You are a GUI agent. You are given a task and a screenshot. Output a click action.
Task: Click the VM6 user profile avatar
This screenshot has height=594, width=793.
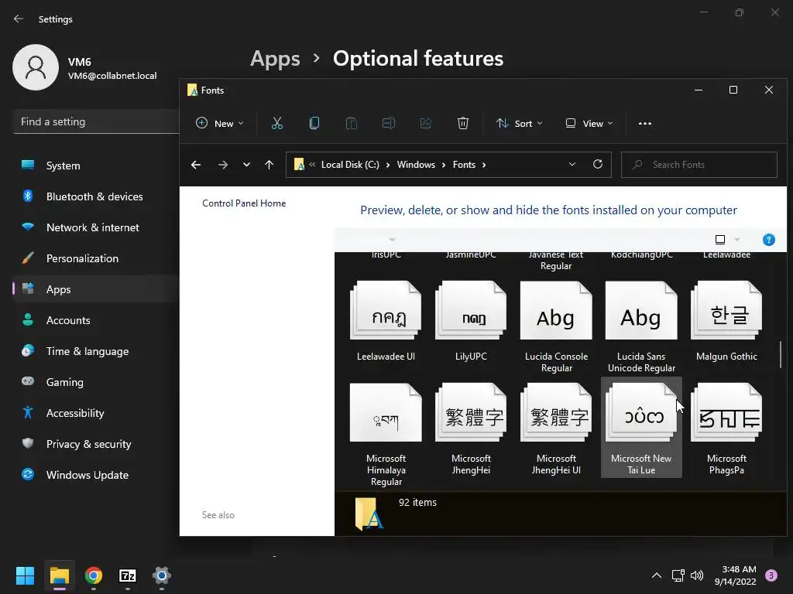(36, 67)
